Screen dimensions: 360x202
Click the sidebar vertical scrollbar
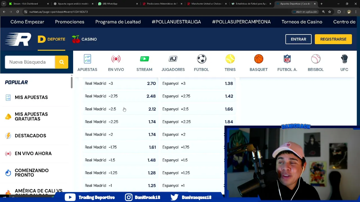click(x=72, y=82)
